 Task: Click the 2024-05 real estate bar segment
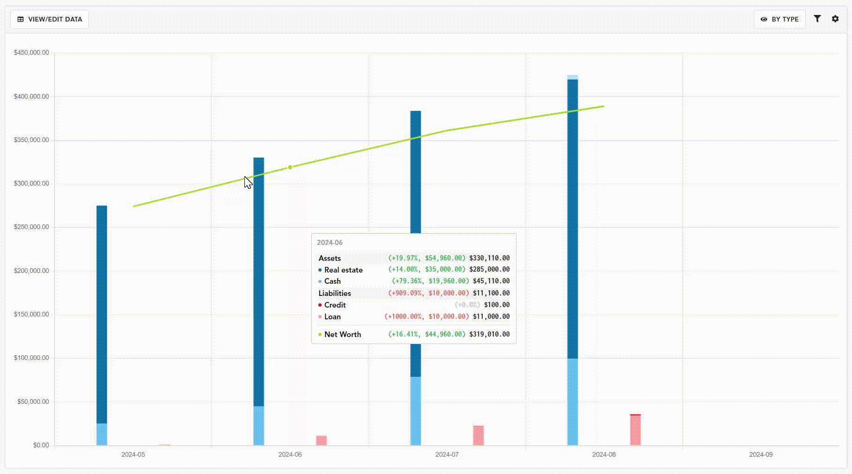pos(102,315)
